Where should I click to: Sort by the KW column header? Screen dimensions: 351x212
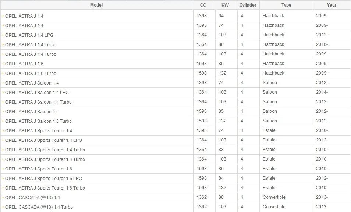coord(225,5)
